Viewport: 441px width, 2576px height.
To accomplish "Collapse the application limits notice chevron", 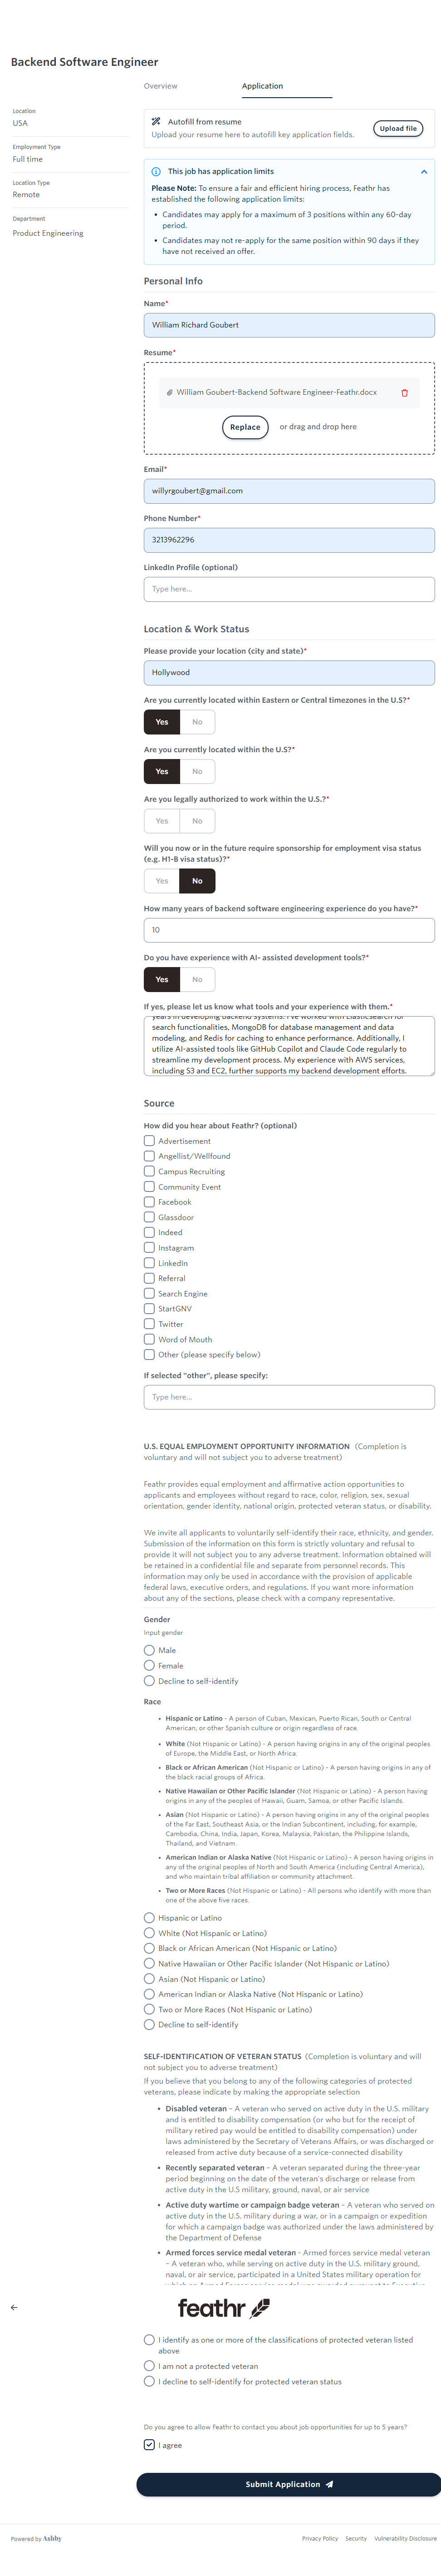I will point(424,172).
